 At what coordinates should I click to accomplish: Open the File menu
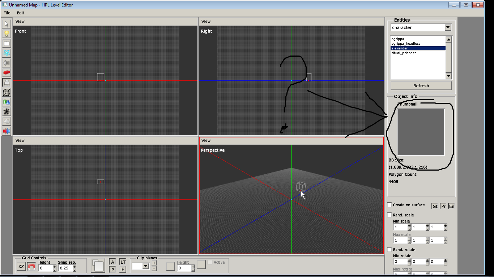click(7, 13)
